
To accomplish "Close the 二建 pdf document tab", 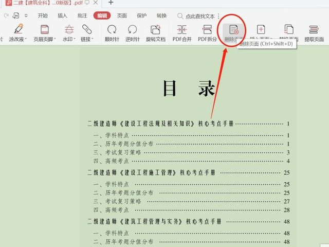I will tap(96, 3).
